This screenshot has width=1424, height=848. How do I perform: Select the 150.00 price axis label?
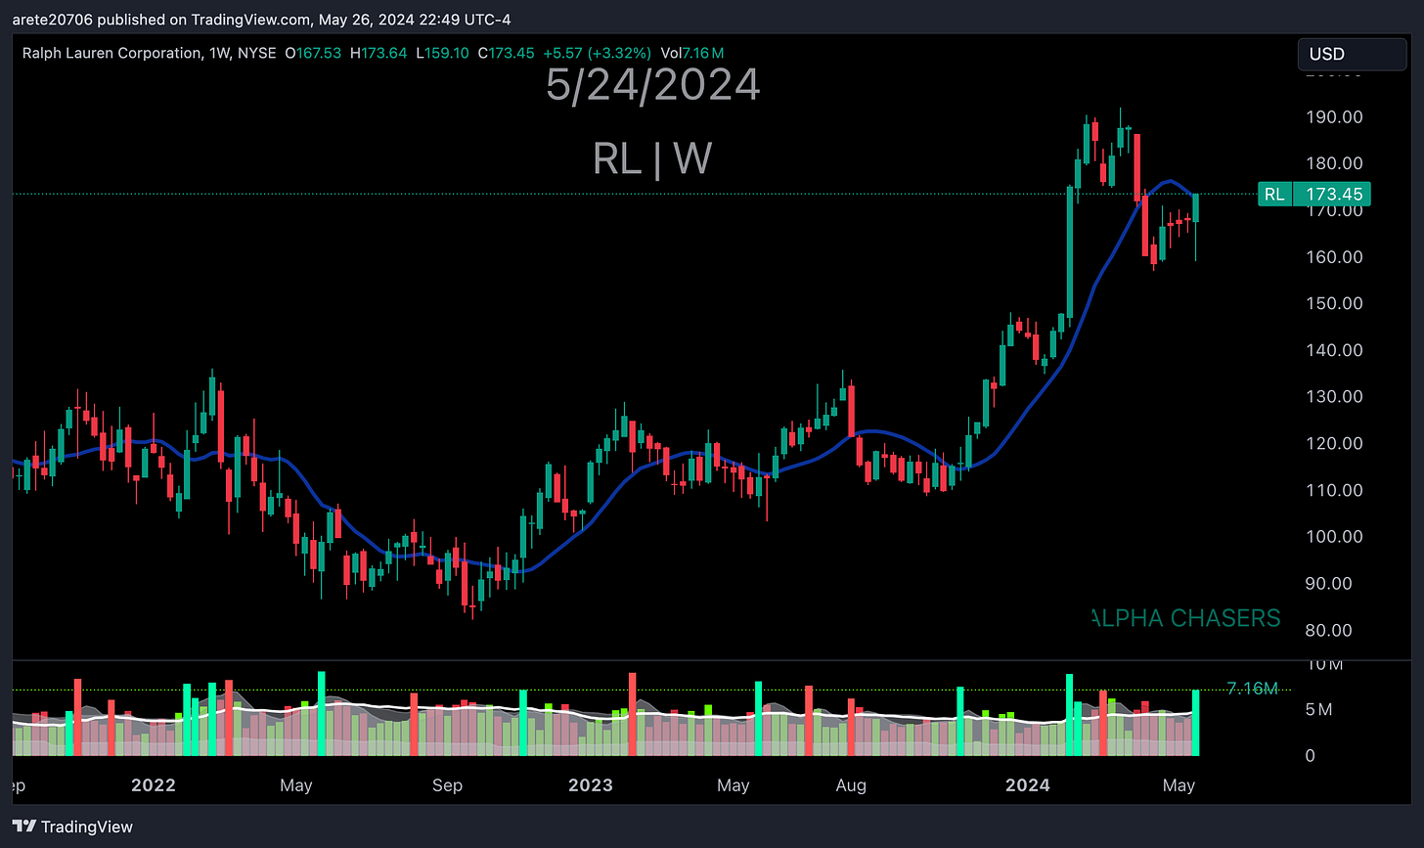(x=1336, y=303)
